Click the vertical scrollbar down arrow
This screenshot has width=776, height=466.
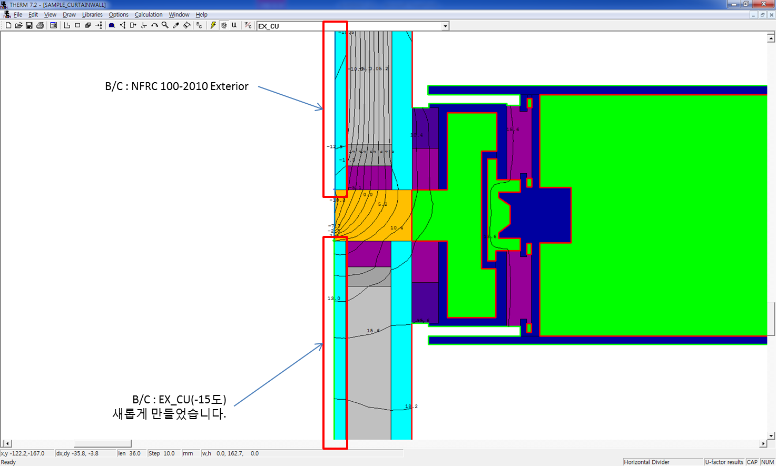click(x=771, y=435)
